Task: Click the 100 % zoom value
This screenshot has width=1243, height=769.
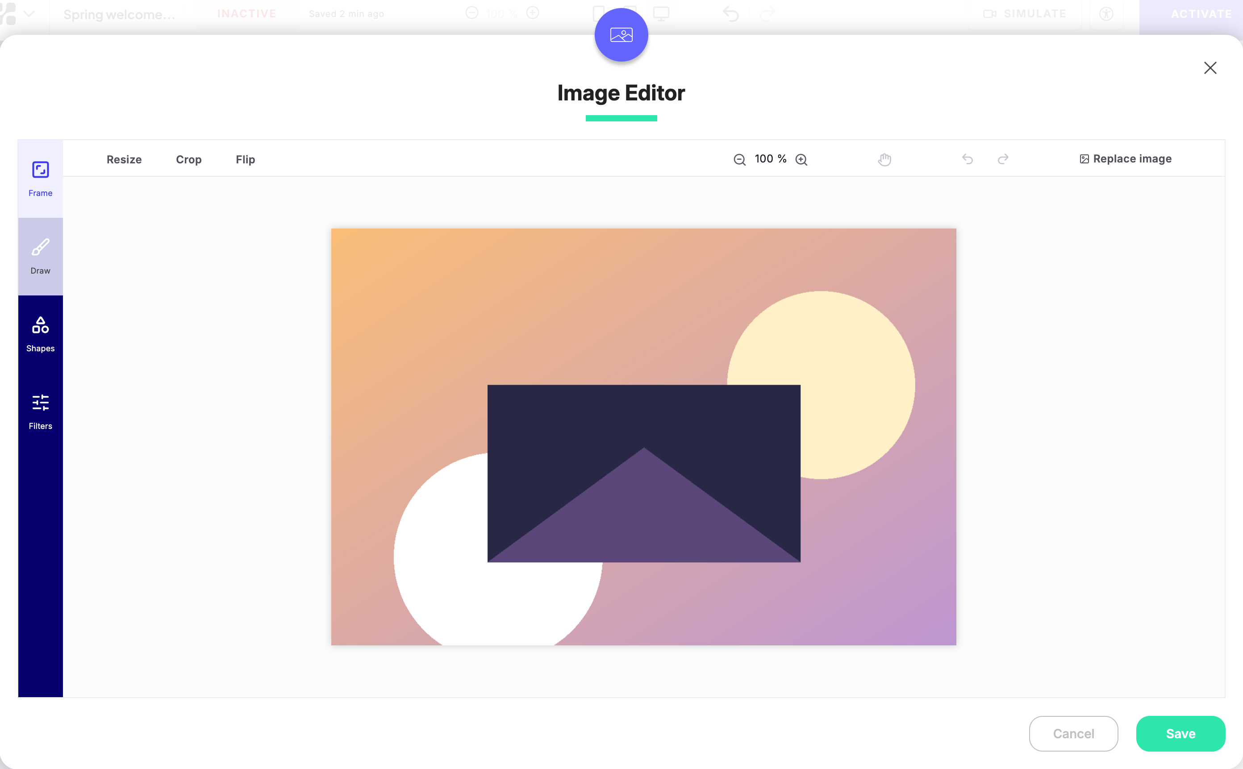Action: tap(770, 159)
